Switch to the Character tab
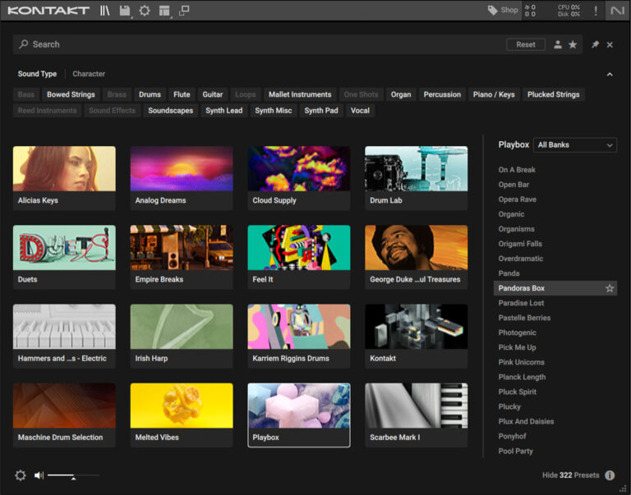The image size is (631, 495). pos(89,74)
